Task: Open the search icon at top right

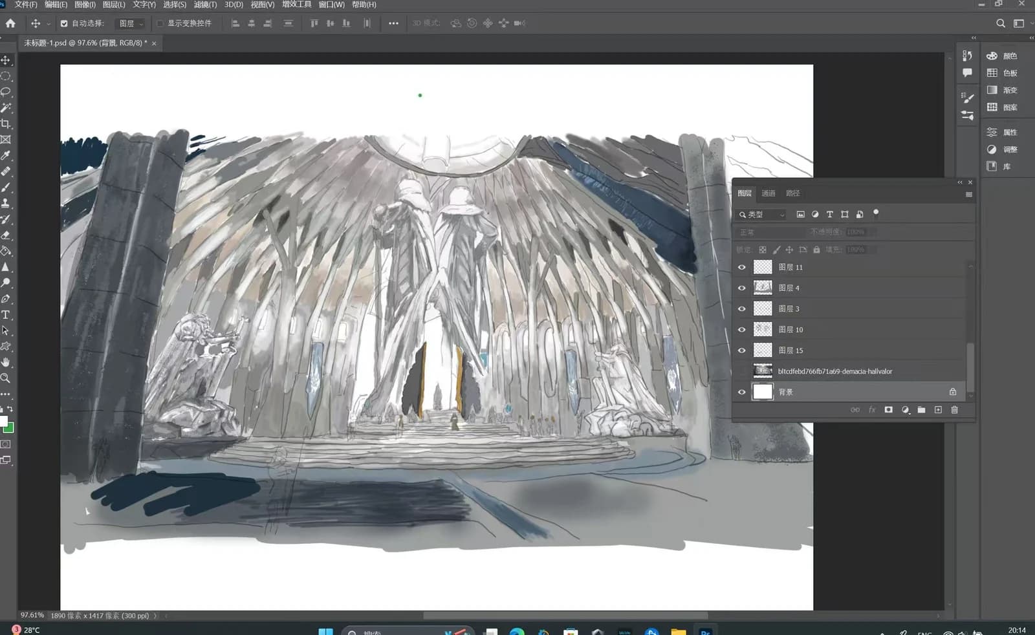Action: point(1001,23)
